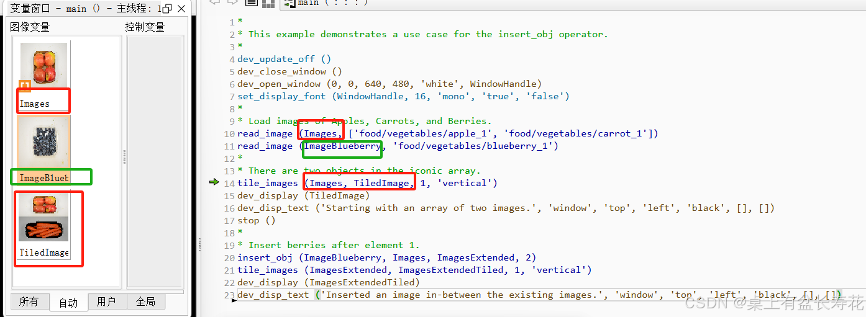Select the TiledImage variable thumbnail
Image resolution: width=866 pixels, height=317 pixels.
(44, 217)
